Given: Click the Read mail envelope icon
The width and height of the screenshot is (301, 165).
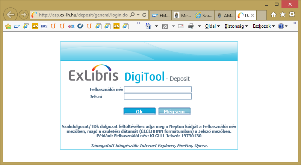Looking at the screenshot, I should tap(181, 26).
